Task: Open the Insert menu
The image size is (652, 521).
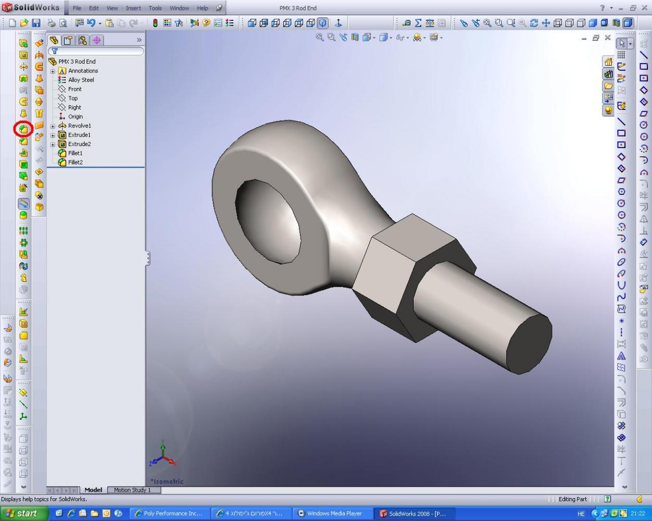Action: click(133, 8)
